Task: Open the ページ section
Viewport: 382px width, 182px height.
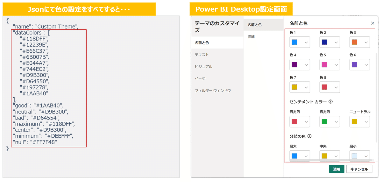Action: (x=217, y=79)
